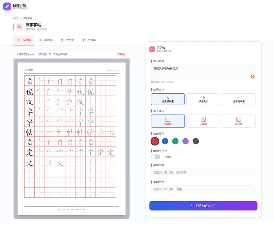Click the 页眉文字 header input field
The image size is (274, 228).
[203, 173]
